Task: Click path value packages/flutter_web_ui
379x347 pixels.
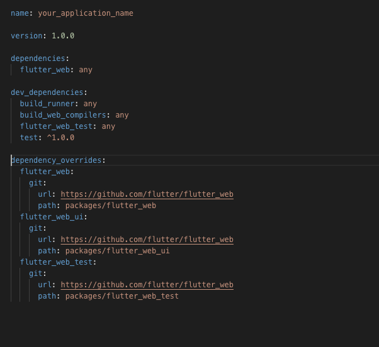Action: pos(118,251)
